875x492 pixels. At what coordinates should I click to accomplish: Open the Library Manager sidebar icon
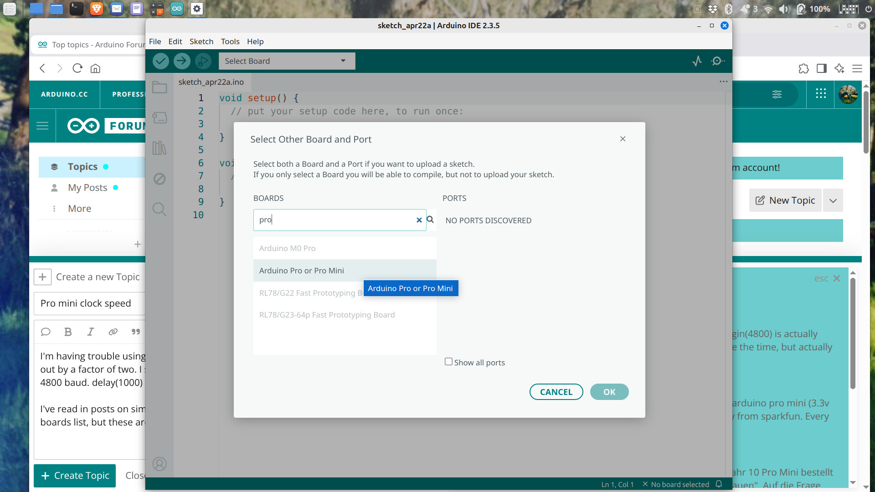[x=160, y=148]
